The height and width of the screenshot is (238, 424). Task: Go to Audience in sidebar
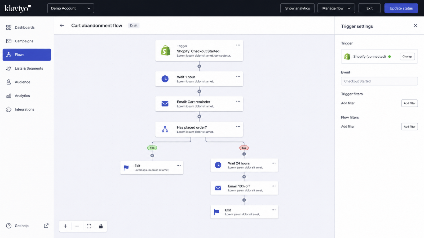coord(27,82)
